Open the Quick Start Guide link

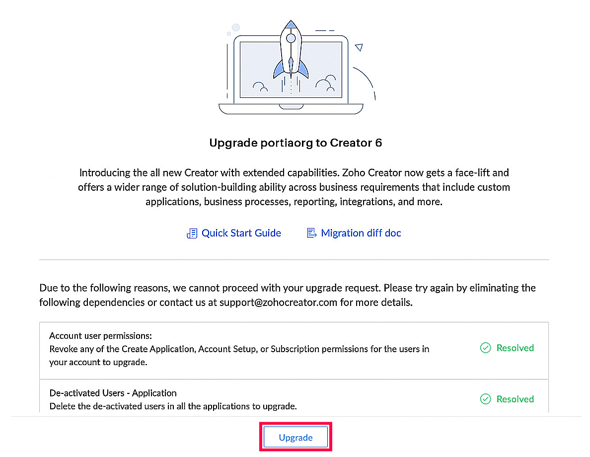tap(241, 233)
